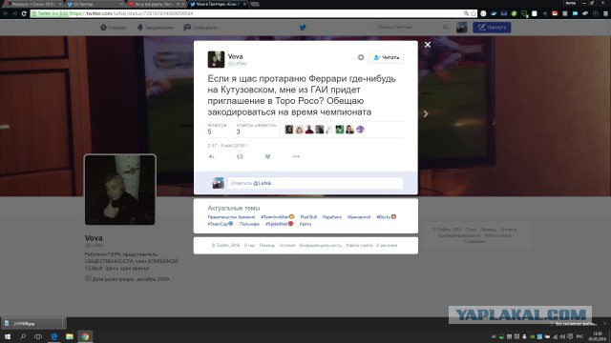Open the purple globe avatar among likers
The width and height of the screenshot is (611, 343).
pyautogui.click(x=360, y=130)
